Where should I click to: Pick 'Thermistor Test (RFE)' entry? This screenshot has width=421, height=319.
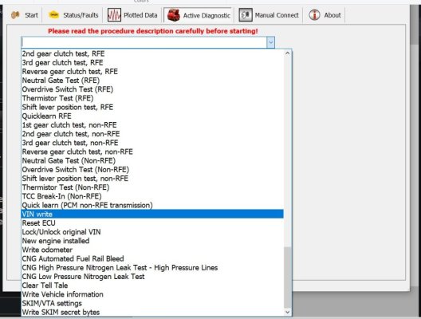coord(152,98)
